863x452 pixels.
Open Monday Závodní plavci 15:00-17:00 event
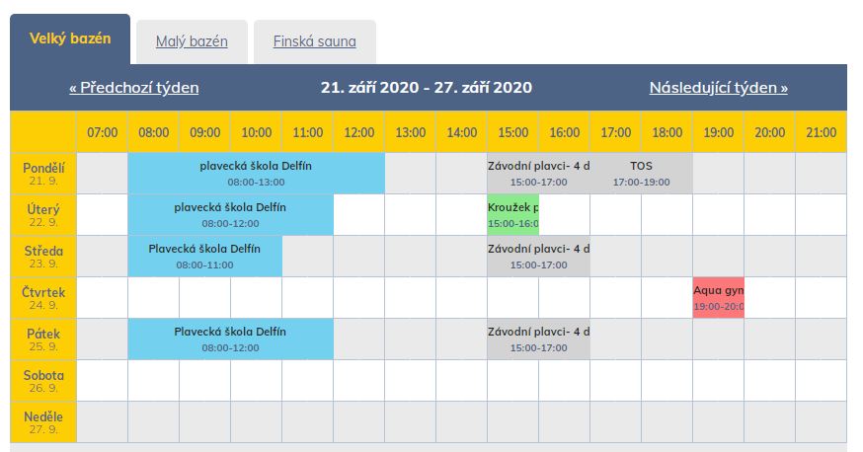tap(538, 174)
